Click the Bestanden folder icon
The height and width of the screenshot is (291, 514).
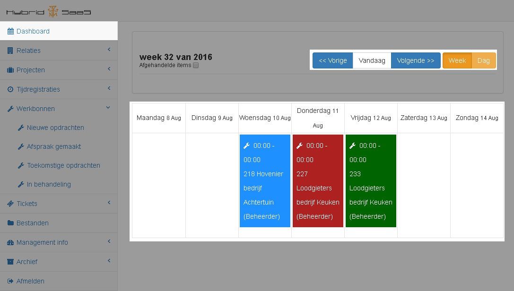(x=10, y=223)
